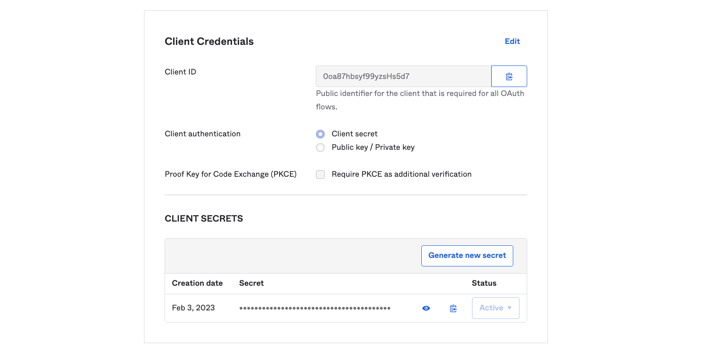Click the "Require PKCE as additional verification" label
The image size is (708, 353).
pos(401,174)
